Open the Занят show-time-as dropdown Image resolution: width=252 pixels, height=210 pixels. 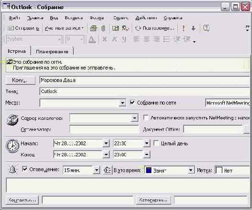[x=191, y=170]
